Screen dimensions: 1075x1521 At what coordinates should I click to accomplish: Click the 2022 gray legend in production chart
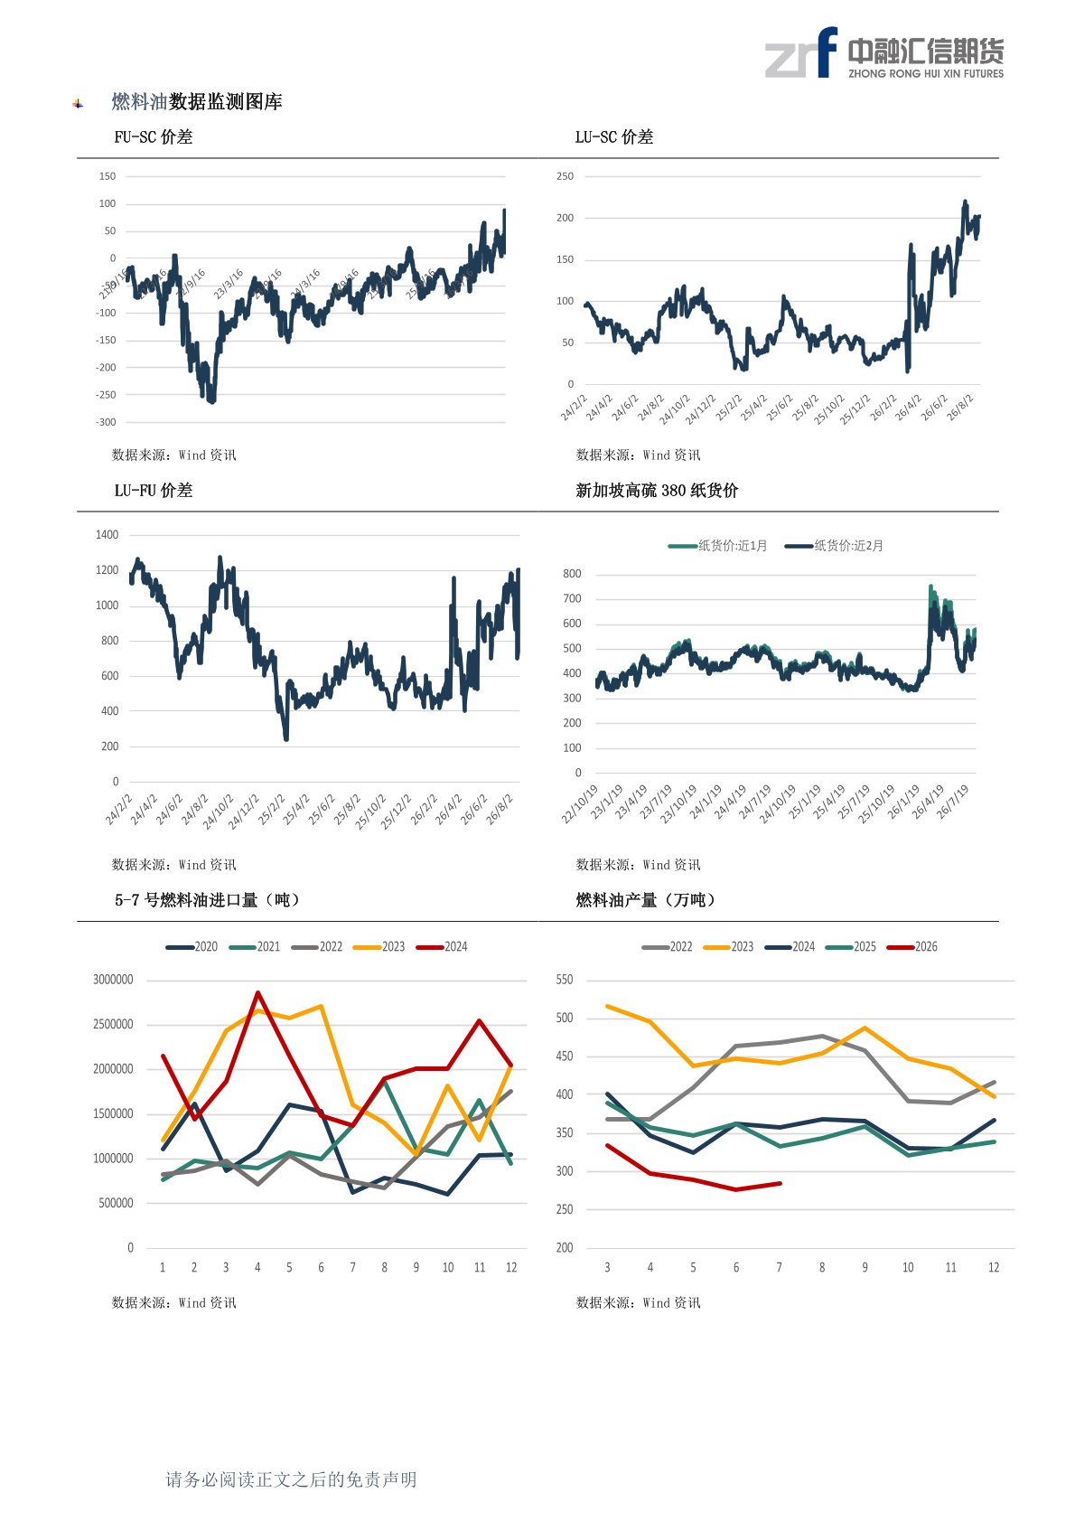(667, 947)
